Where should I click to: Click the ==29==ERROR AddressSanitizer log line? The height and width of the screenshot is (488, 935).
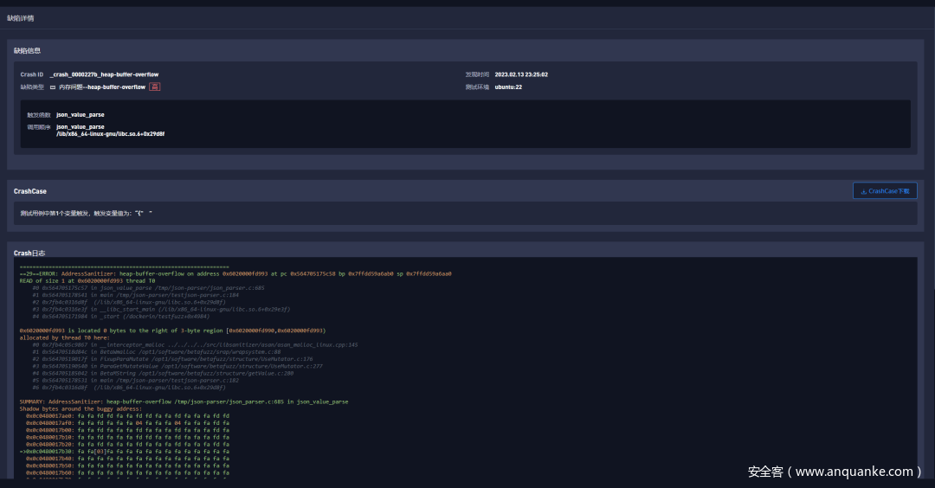[x=235, y=273]
